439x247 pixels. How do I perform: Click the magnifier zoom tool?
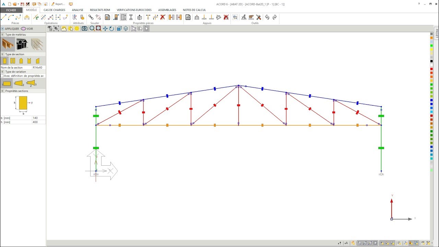92,28
